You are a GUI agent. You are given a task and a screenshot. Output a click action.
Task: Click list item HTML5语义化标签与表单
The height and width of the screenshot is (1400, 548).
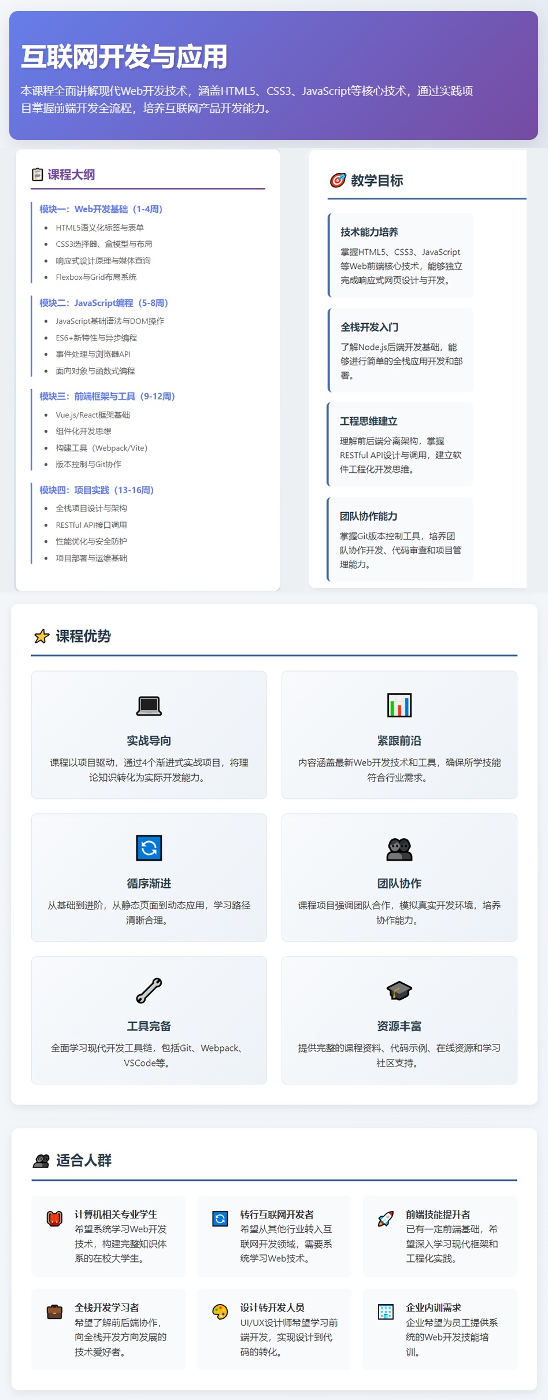(x=100, y=228)
